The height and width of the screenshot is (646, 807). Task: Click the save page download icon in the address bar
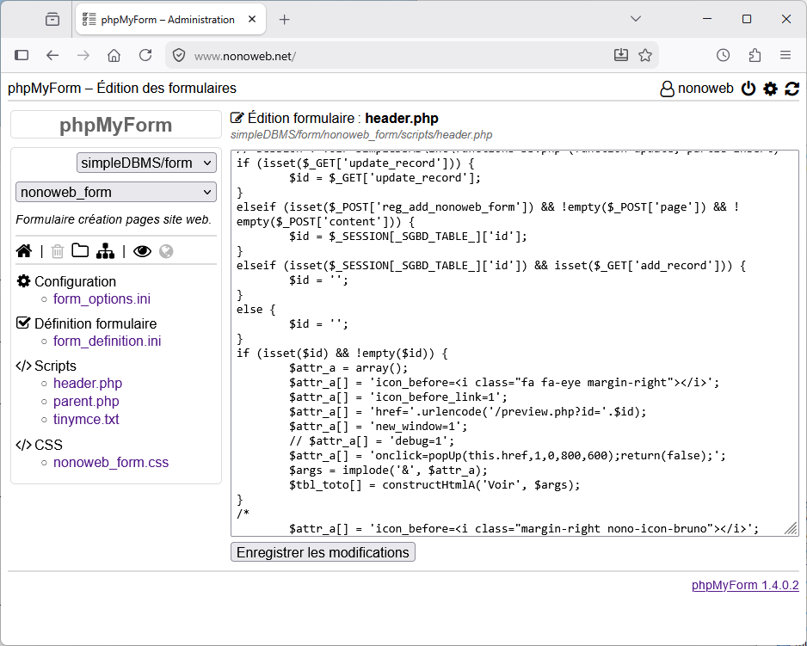coord(621,55)
